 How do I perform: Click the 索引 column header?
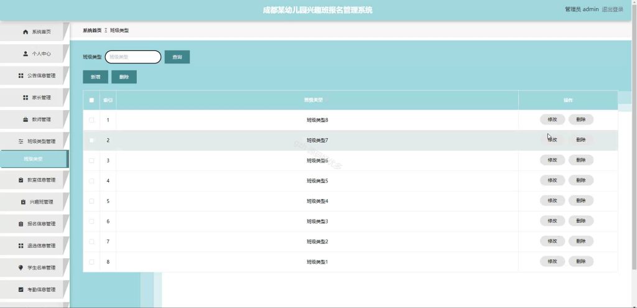click(108, 100)
